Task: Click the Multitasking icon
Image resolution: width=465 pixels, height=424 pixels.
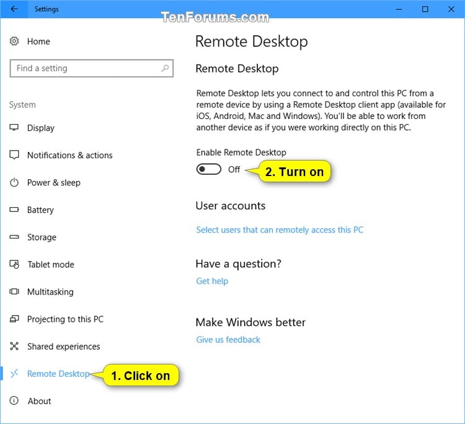Action: click(14, 291)
